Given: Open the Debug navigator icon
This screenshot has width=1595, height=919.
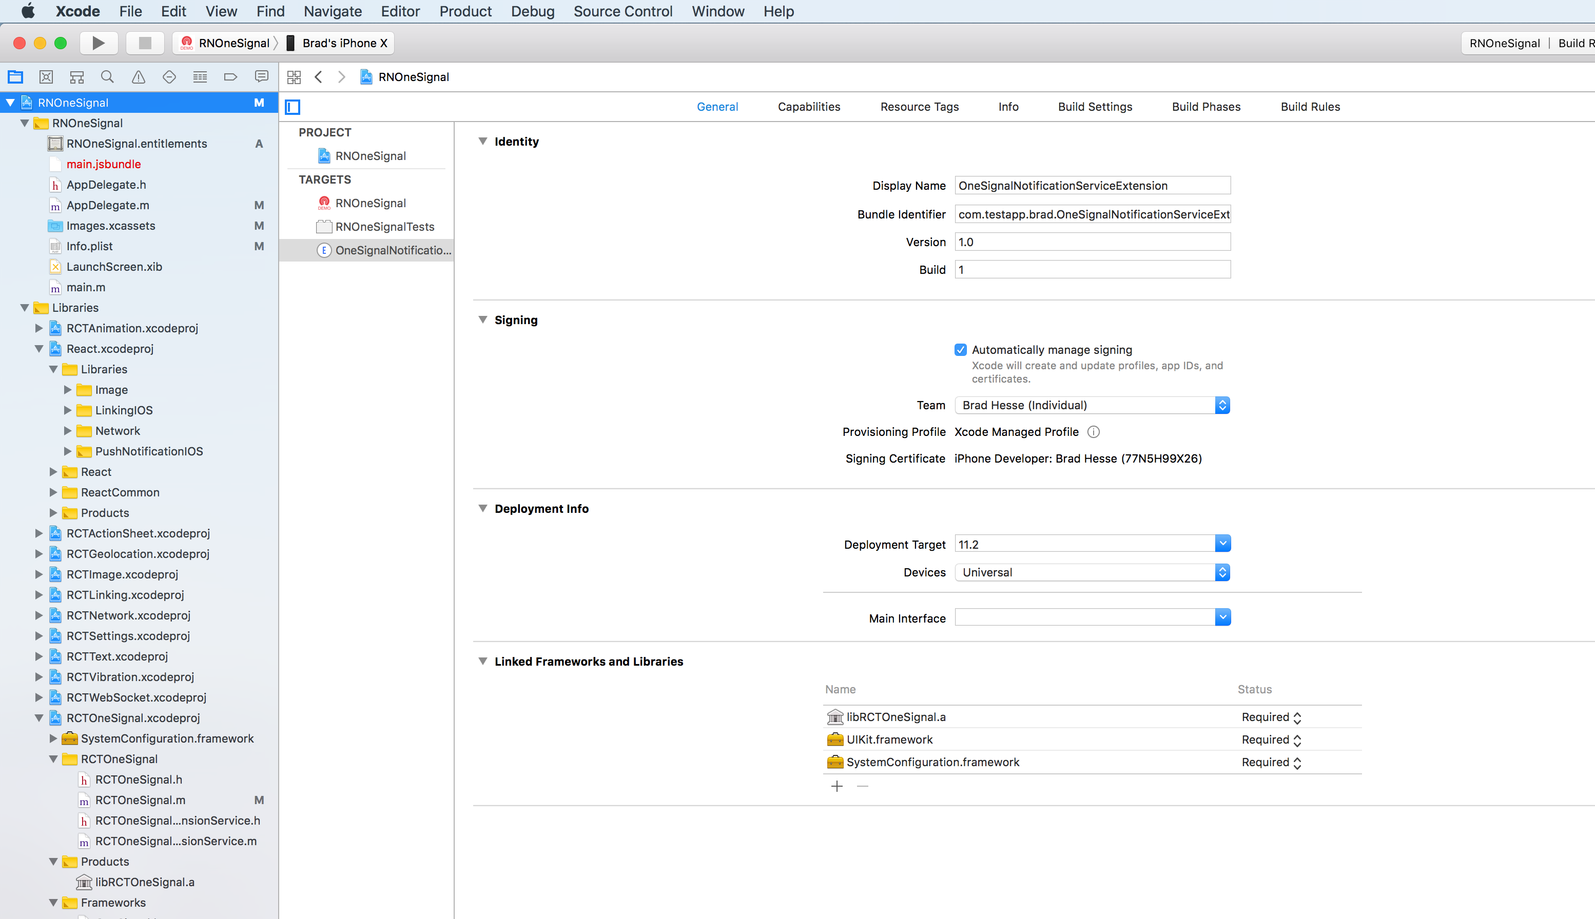Looking at the screenshot, I should click(200, 77).
